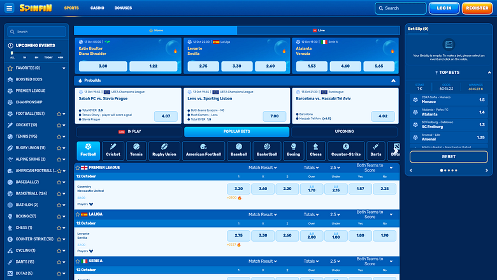Pick 3.80 odds for Katie Boulter
This screenshot has height=280, width=497.
click(103, 66)
